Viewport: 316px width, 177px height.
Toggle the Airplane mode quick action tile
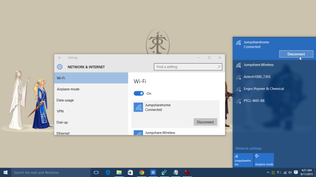pos(264,160)
